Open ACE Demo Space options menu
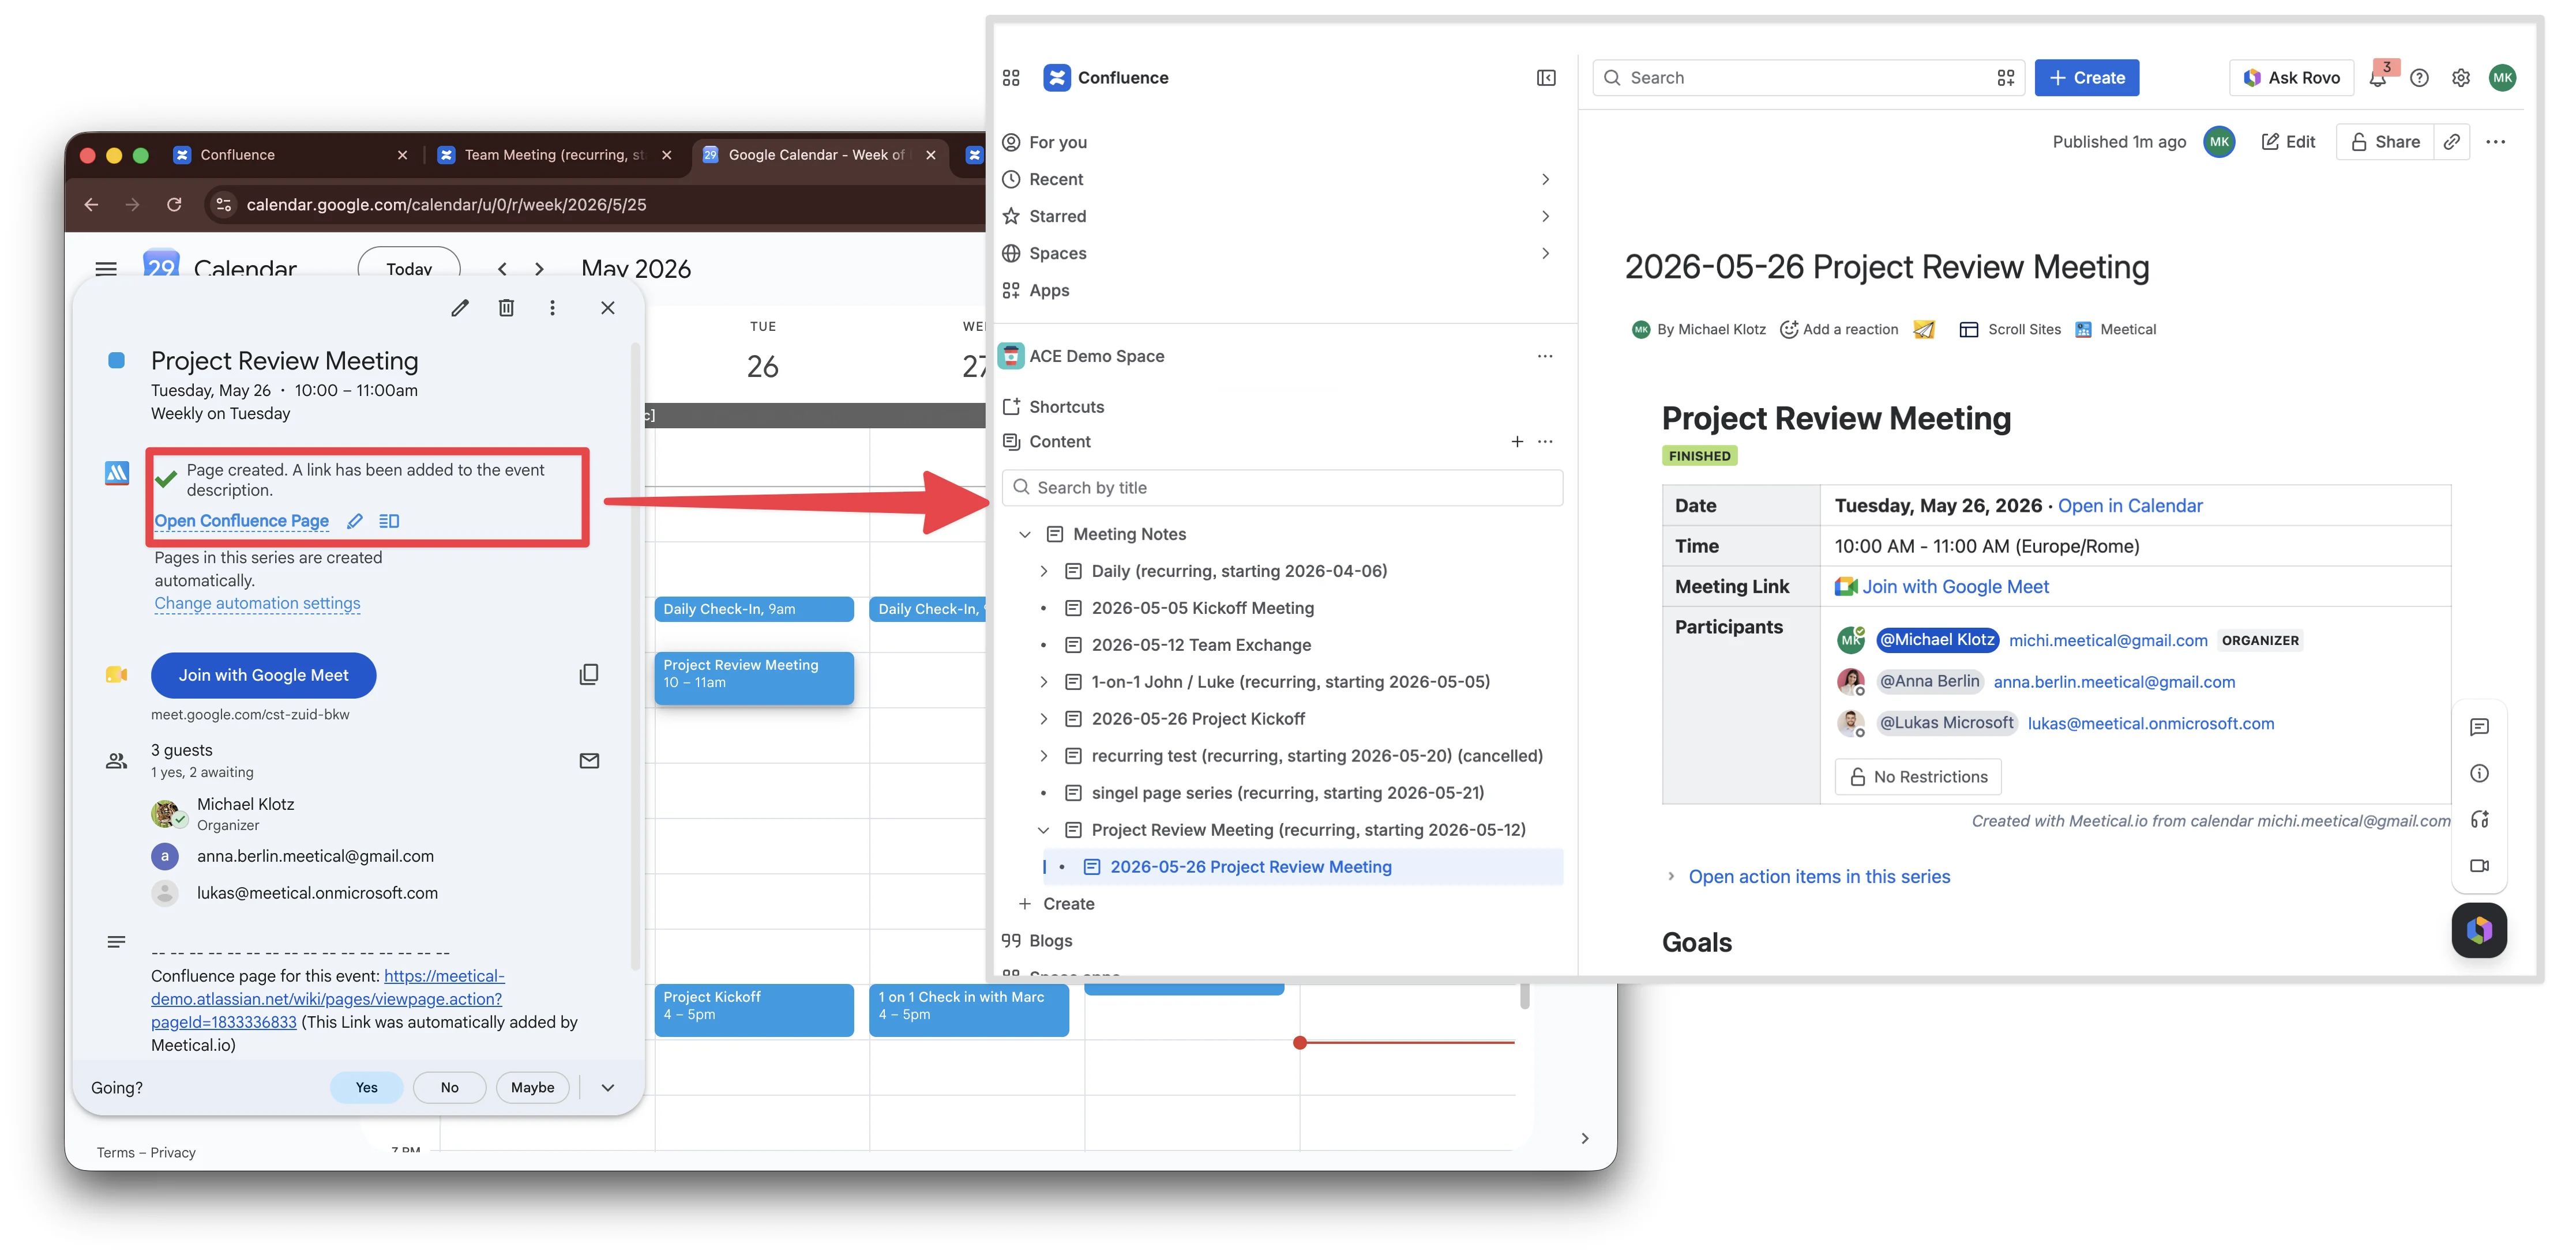The height and width of the screenshot is (1256, 2576). coord(1545,356)
